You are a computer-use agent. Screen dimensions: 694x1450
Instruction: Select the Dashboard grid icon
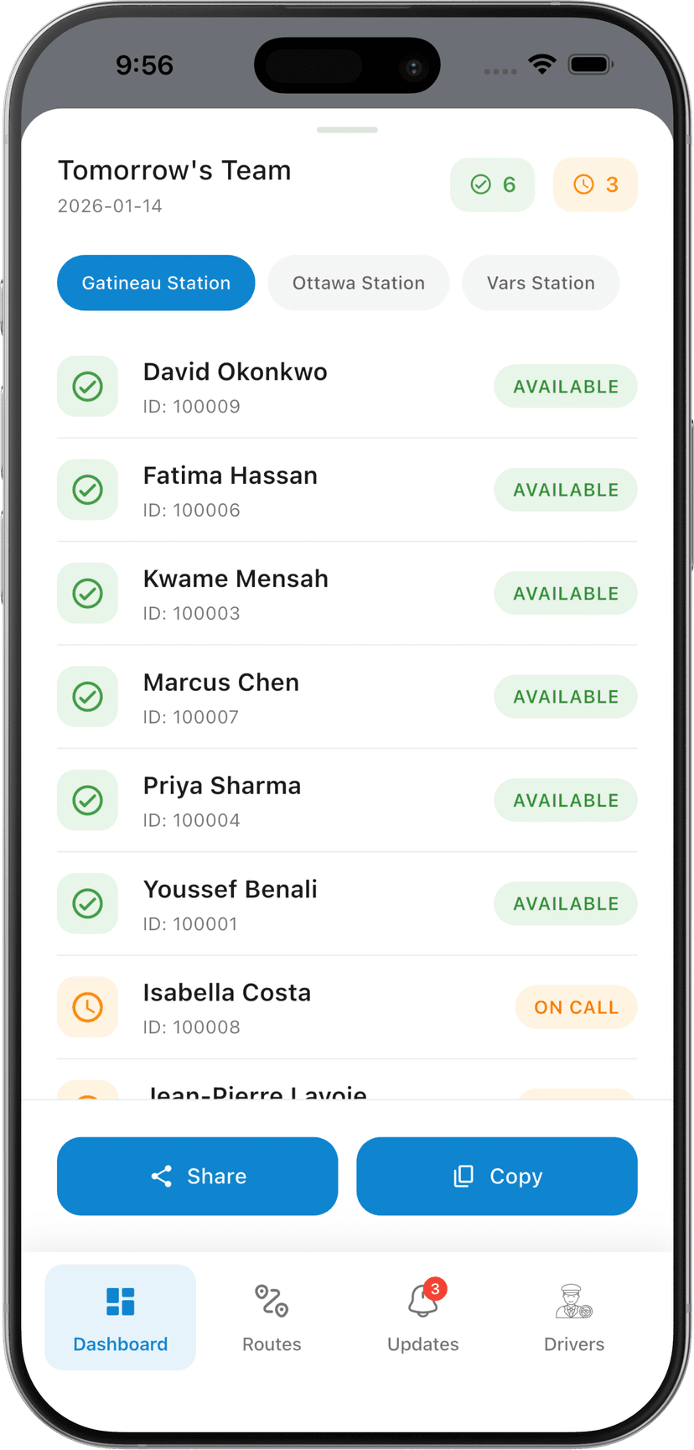pyautogui.click(x=121, y=1301)
